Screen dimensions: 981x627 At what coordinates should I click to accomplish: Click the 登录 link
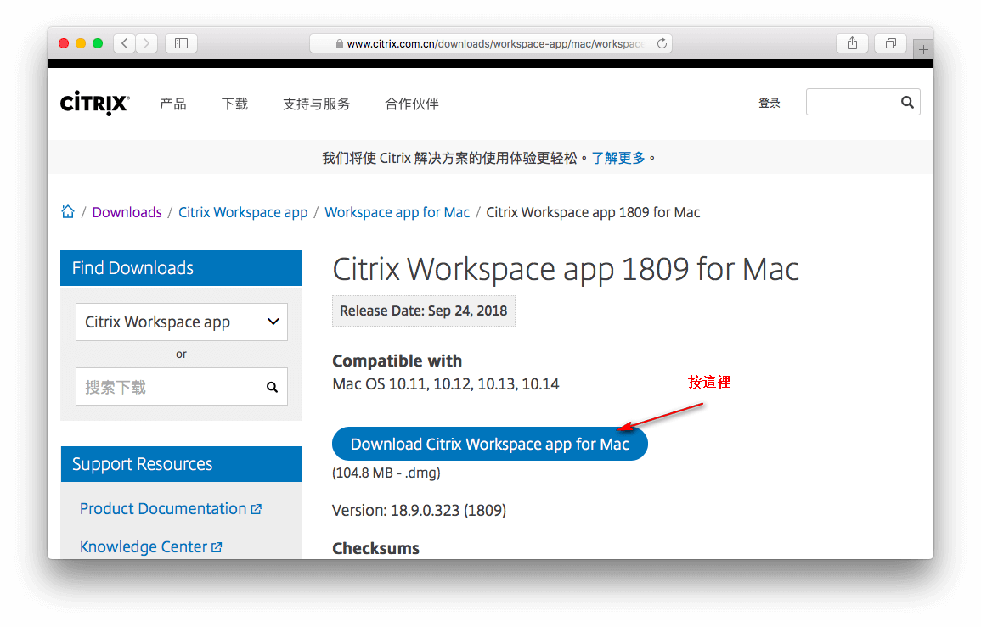click(770, 104)
